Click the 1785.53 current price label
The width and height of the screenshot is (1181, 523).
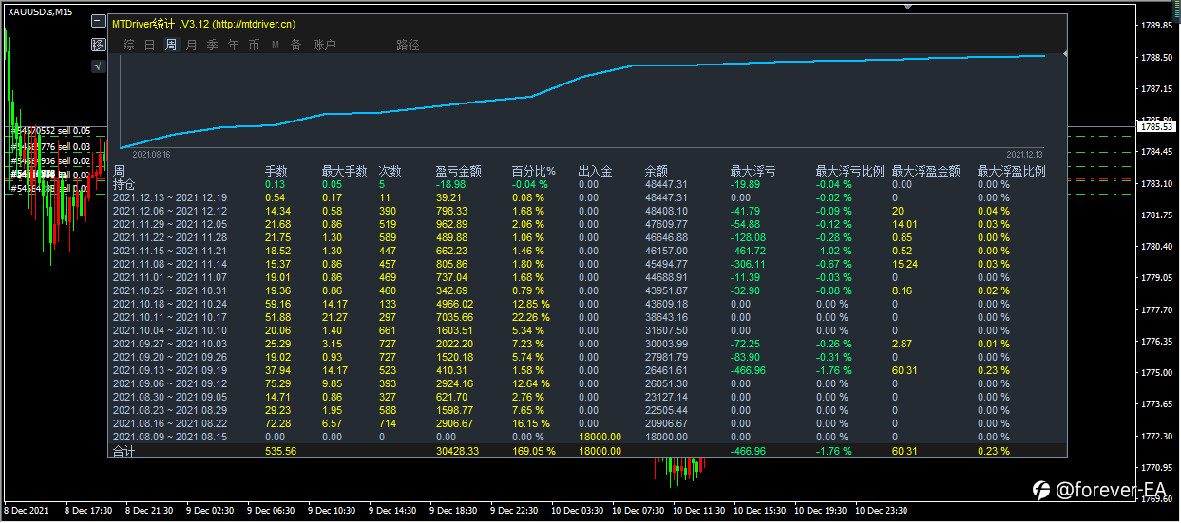point(1157,126)
